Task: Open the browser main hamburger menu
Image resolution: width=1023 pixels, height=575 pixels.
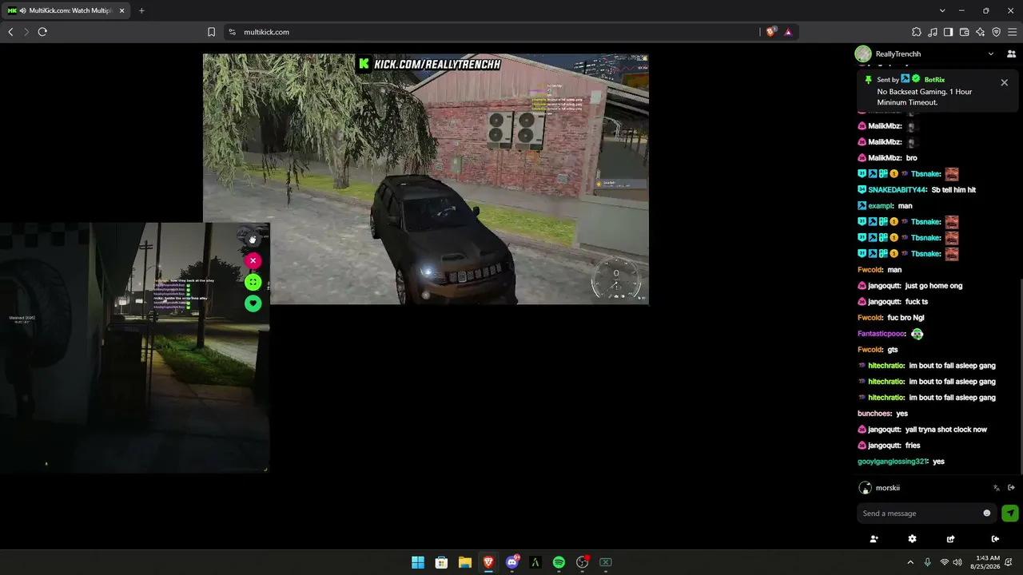Action: click(x=1012, y=32)
